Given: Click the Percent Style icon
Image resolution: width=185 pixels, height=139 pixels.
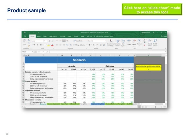Looking at the screenshot, I should (93, 45).
